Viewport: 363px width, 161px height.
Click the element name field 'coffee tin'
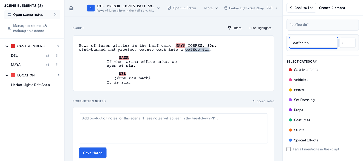pos(314,43)
